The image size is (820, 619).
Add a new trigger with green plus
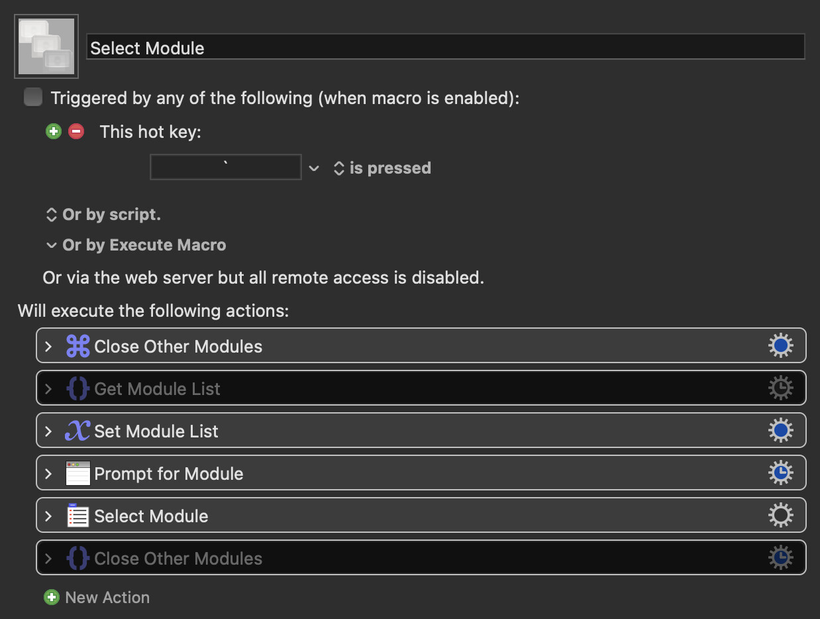[54, 131]
